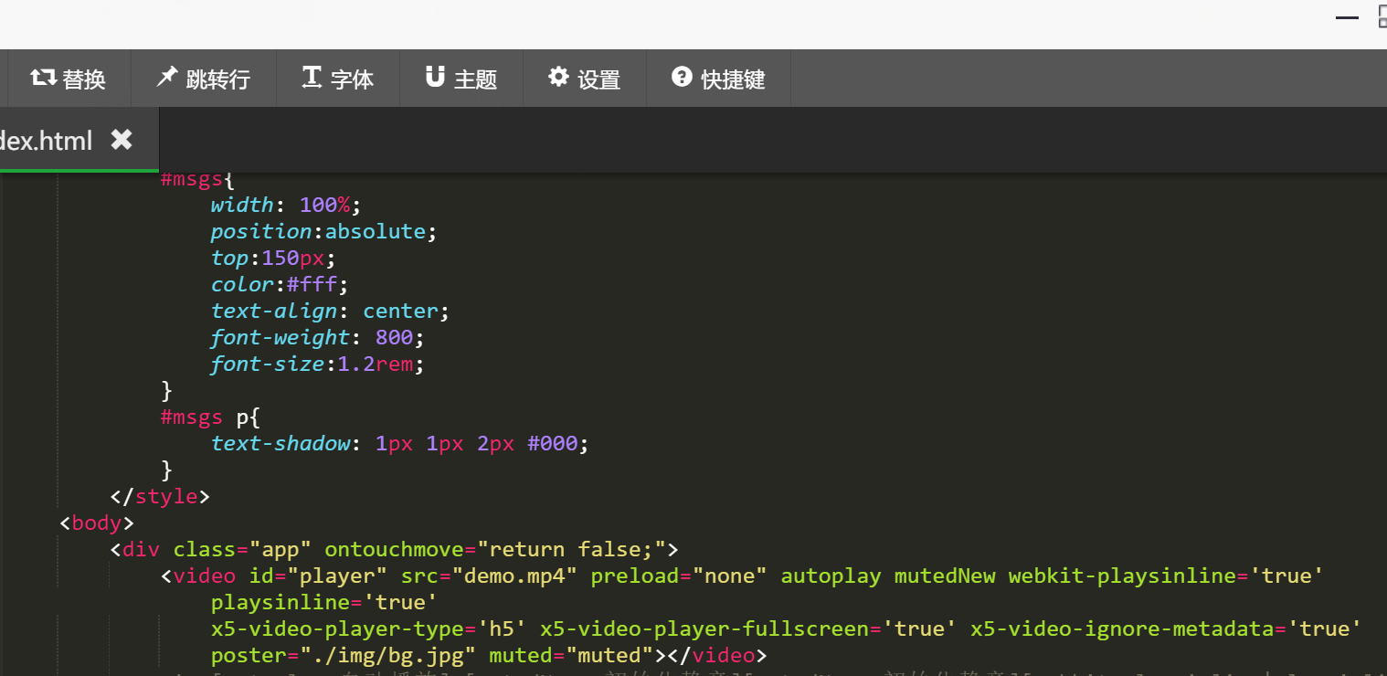Select the index.html file tab
1387x676 pixels.
coord(46,141)
